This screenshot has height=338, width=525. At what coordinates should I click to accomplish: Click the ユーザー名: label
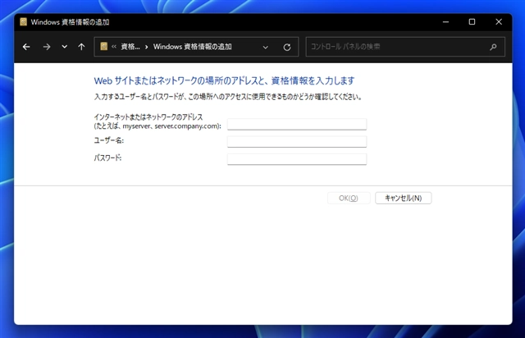coord(109,140)
